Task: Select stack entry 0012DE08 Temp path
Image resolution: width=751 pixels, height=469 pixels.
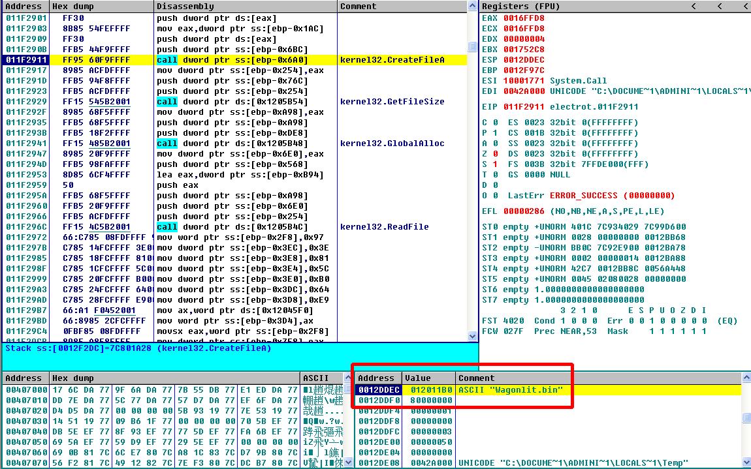Action: (x=549, y=462)
